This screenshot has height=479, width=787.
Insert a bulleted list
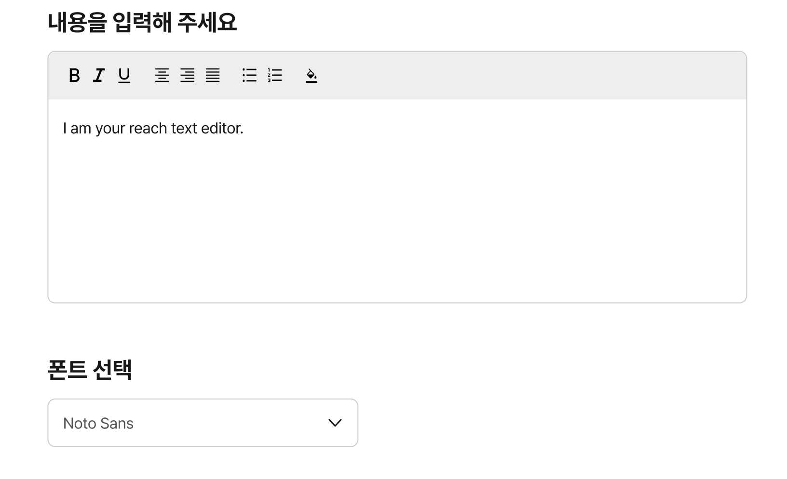coord(249,75)
